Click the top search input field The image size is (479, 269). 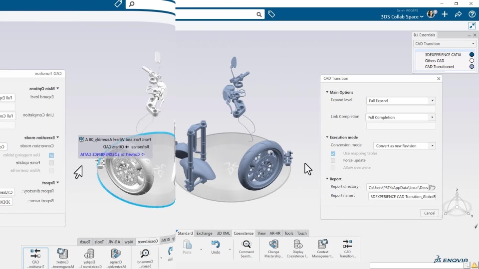point(215,14)
